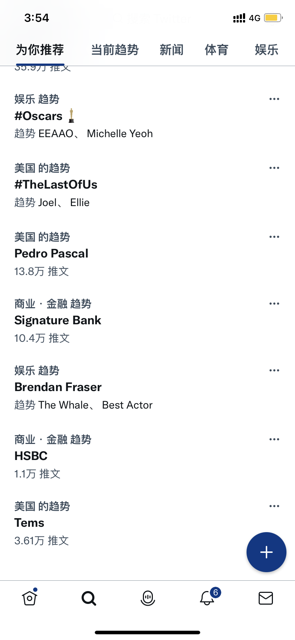Select the 体育 tab
This screenshot has height=640, width=295.
[217, 50]
